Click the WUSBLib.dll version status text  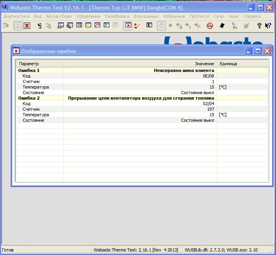click(221, 250)
